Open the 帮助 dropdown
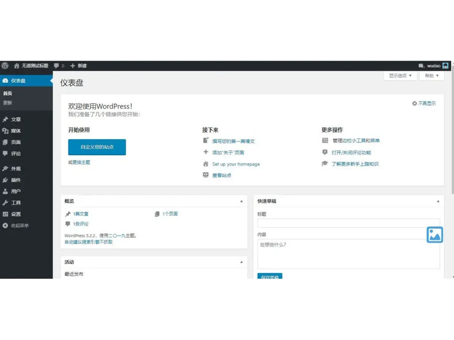 (431, 75)
